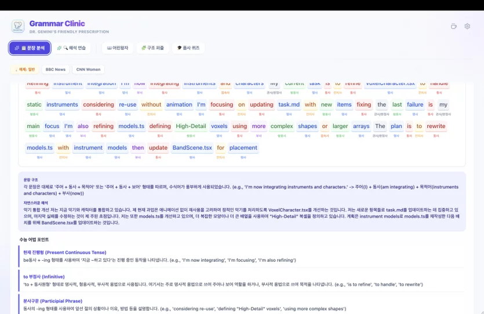Viewport: 484px width, 314px height.
Task: Load the CNN Women example
Action: click(x=88, y=70)
